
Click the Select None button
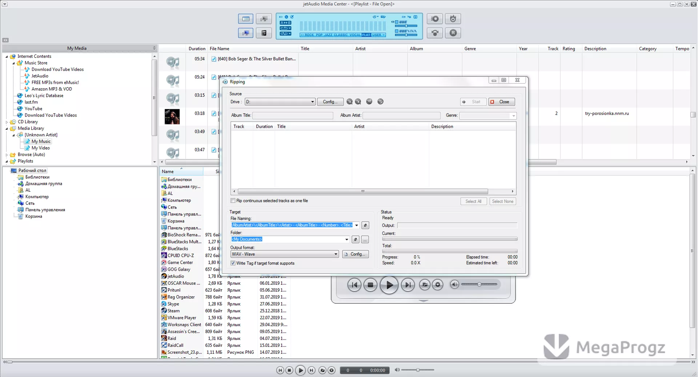(x=502, y=201)
